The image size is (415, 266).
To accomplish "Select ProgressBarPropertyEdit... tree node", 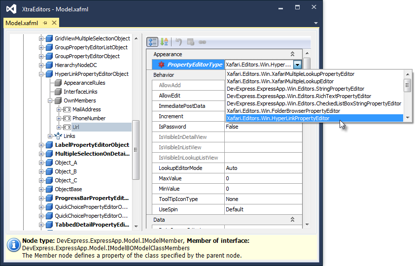I will (x=92, y=198).
